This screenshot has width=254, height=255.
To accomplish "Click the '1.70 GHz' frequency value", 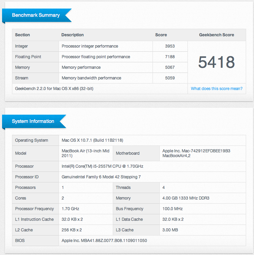I will (x=70, y=209).
